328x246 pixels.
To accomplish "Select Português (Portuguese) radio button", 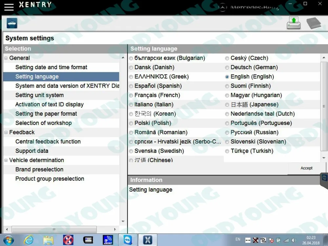I will 227,123.
